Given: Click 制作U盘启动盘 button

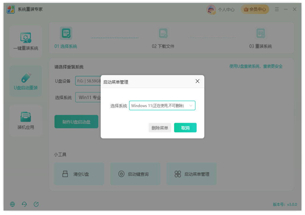Looking at the screenshot, I should pos(76,122).
